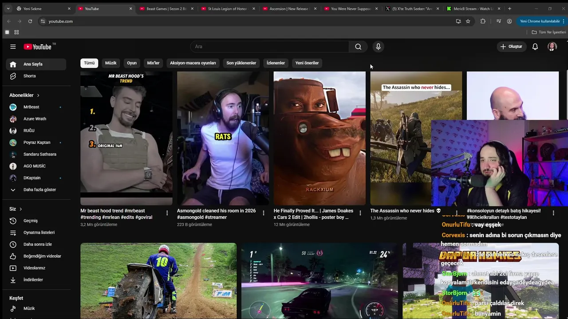
Task: Expand the Siz section chevron
Action: pos(20,209)
